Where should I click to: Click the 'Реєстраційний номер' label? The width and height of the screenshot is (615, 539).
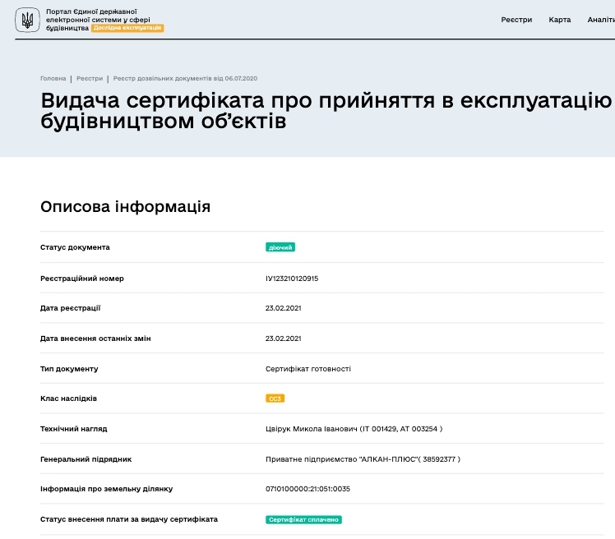[82, 279]
